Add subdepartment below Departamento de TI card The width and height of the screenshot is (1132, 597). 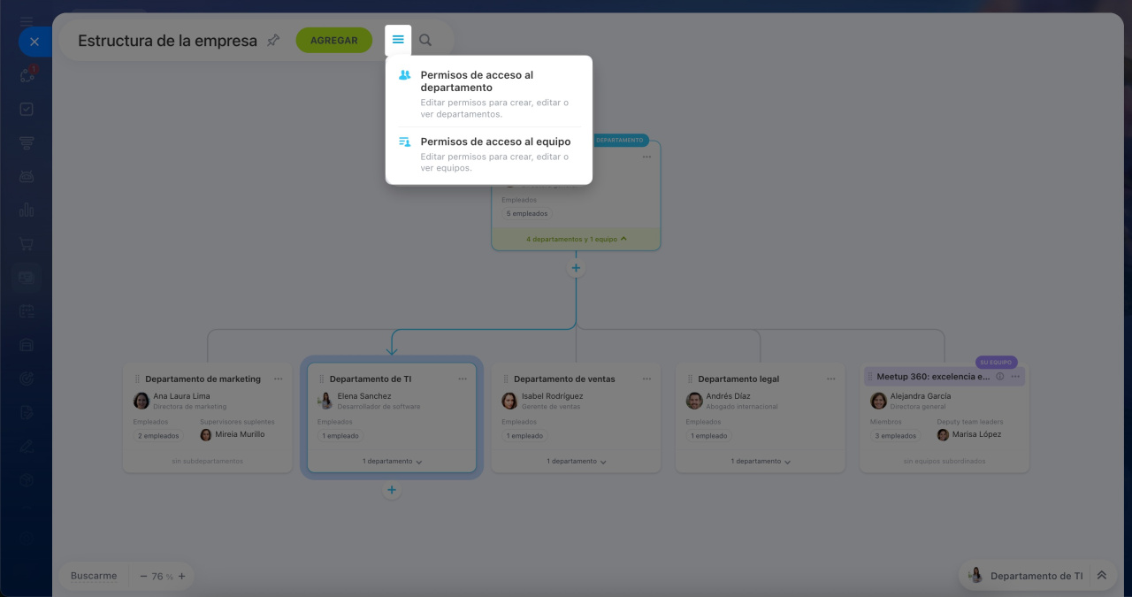point(392,490)
